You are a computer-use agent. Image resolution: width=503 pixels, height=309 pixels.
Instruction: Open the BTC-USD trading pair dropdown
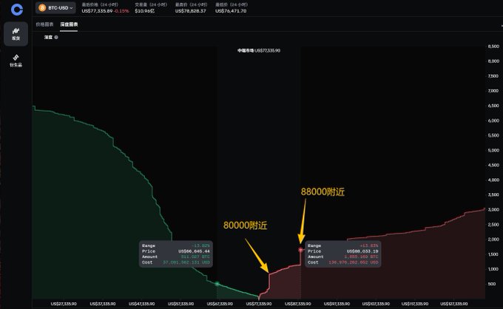(55, 8)
